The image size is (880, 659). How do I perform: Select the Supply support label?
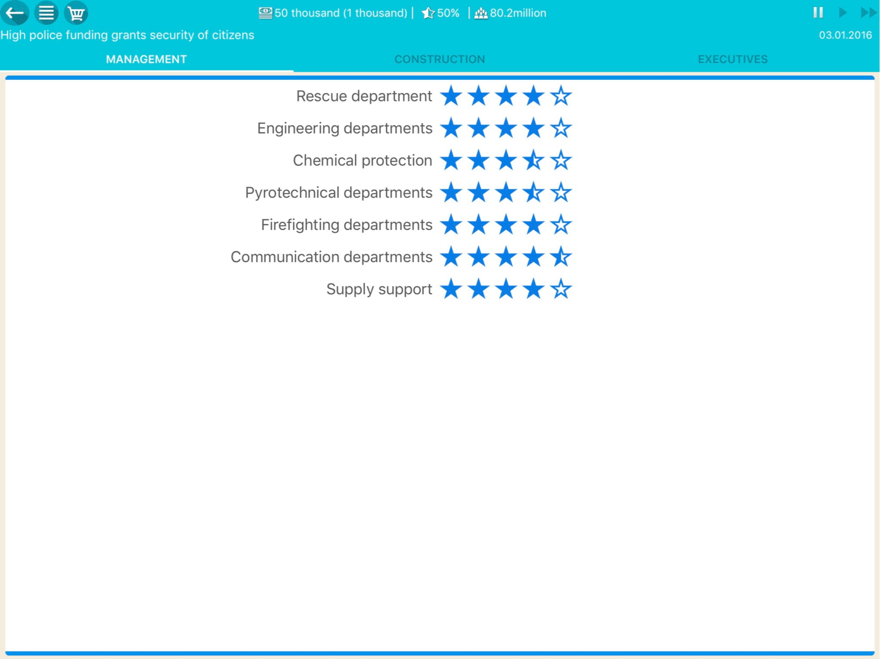click(x=379, y=289)
